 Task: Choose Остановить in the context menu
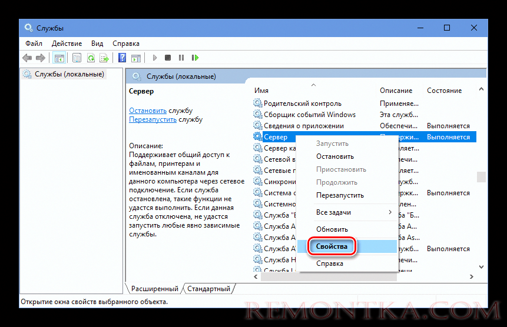coord(347,156)
